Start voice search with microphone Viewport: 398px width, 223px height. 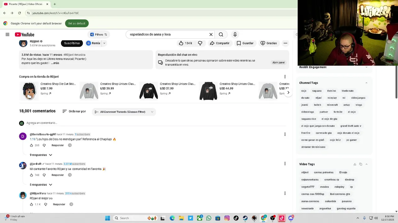235,34
